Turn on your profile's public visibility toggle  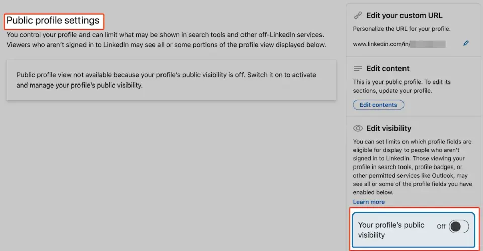pyautogui.click(x=459, y=227)
